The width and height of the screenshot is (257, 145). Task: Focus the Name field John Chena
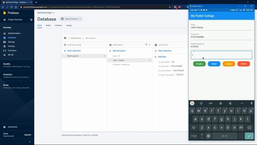click(221, 27)
